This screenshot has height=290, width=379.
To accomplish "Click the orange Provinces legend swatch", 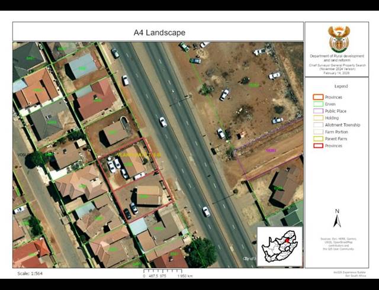I will (x=318, y=97).
